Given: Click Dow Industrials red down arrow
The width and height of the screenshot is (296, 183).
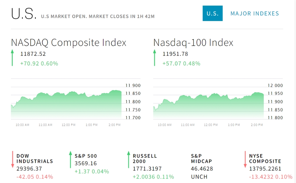Looking at the screenshot, I should click(x=13, y=159).
